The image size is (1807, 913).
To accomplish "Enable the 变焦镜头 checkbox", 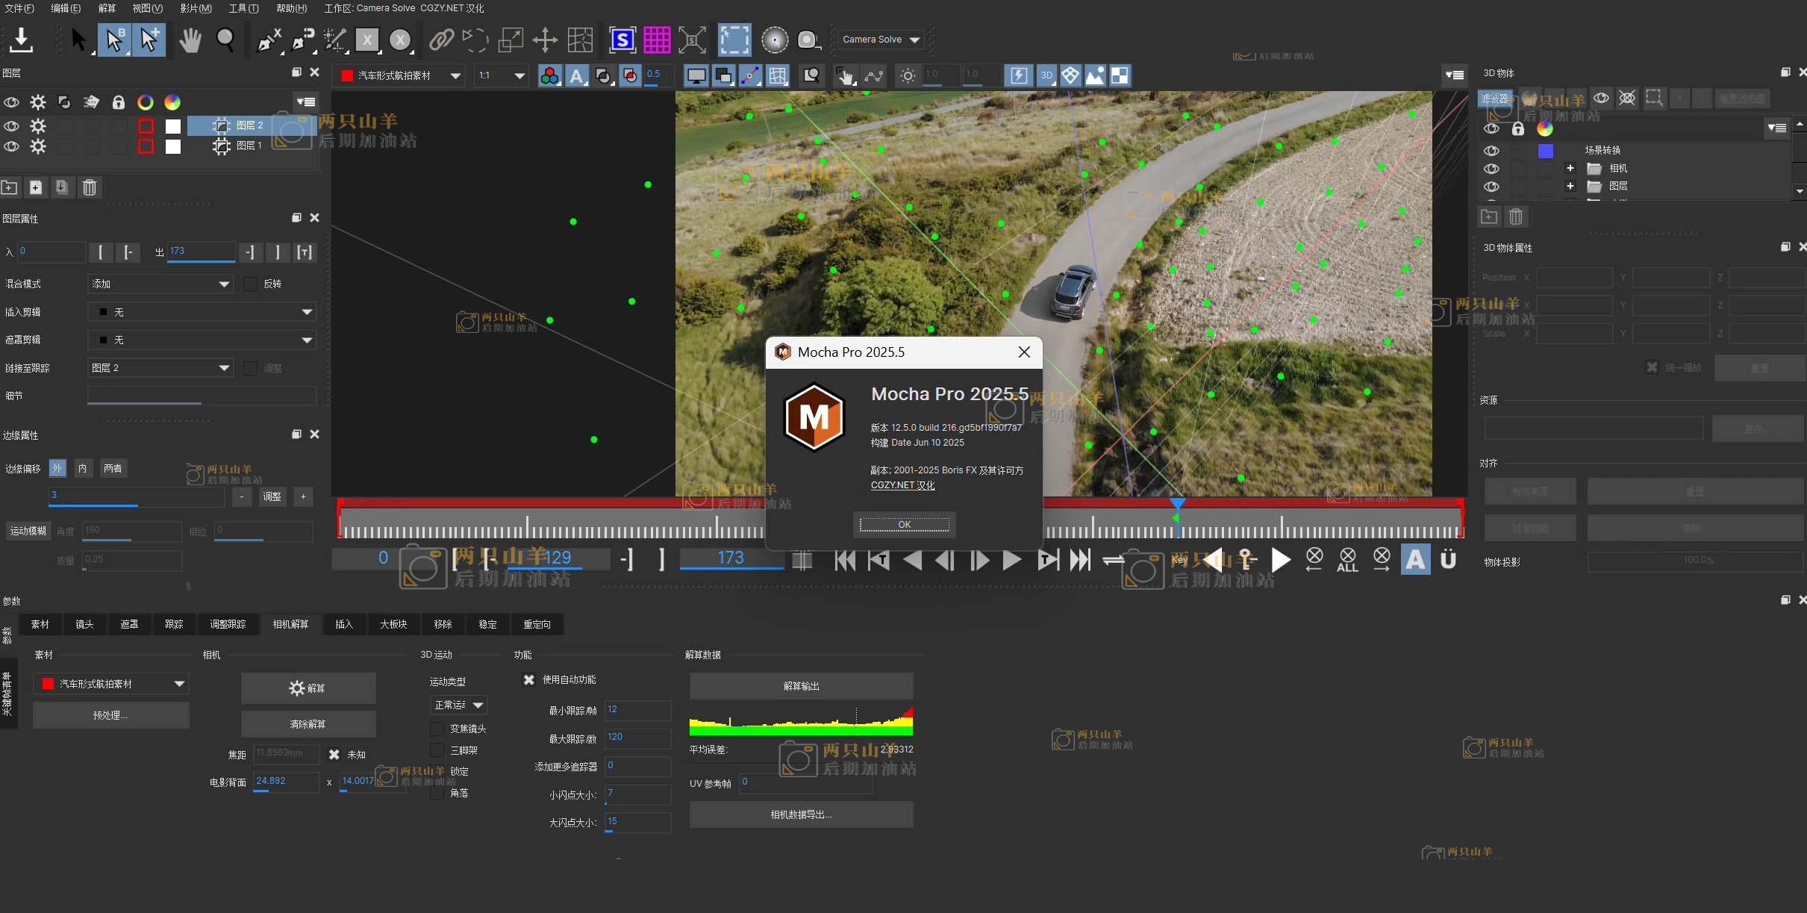I will pyautogui.click(x=437, y=729).
